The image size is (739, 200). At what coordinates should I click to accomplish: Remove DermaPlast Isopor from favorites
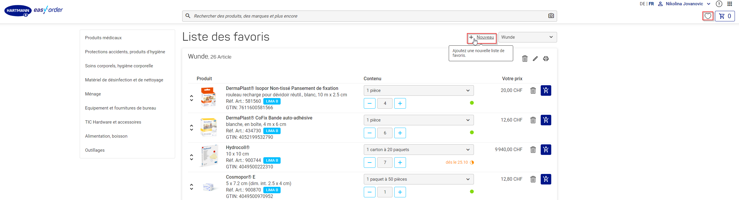coord(533,90)
